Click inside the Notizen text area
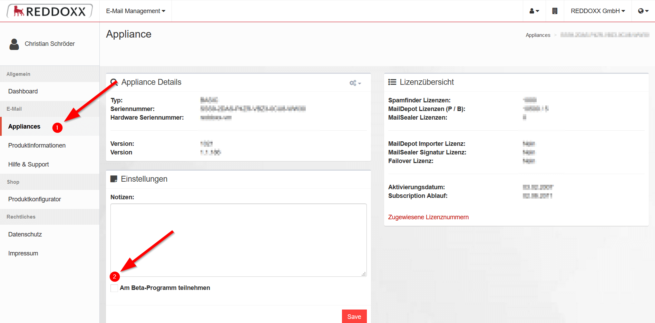 [x=238, y=240]
